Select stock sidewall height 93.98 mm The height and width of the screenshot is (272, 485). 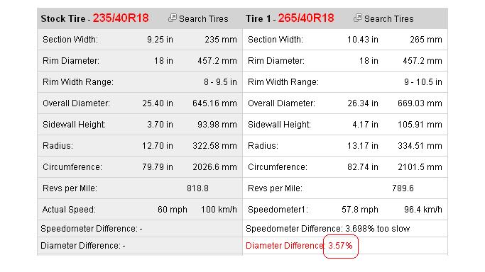pyautogui.click(x=217, y=125)
